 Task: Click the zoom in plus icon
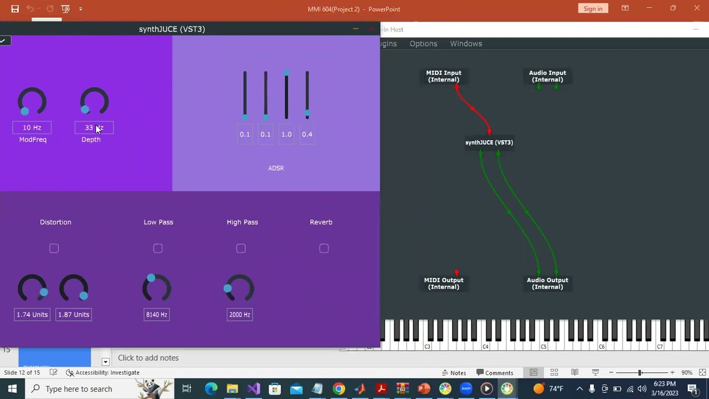click(672, 372)
